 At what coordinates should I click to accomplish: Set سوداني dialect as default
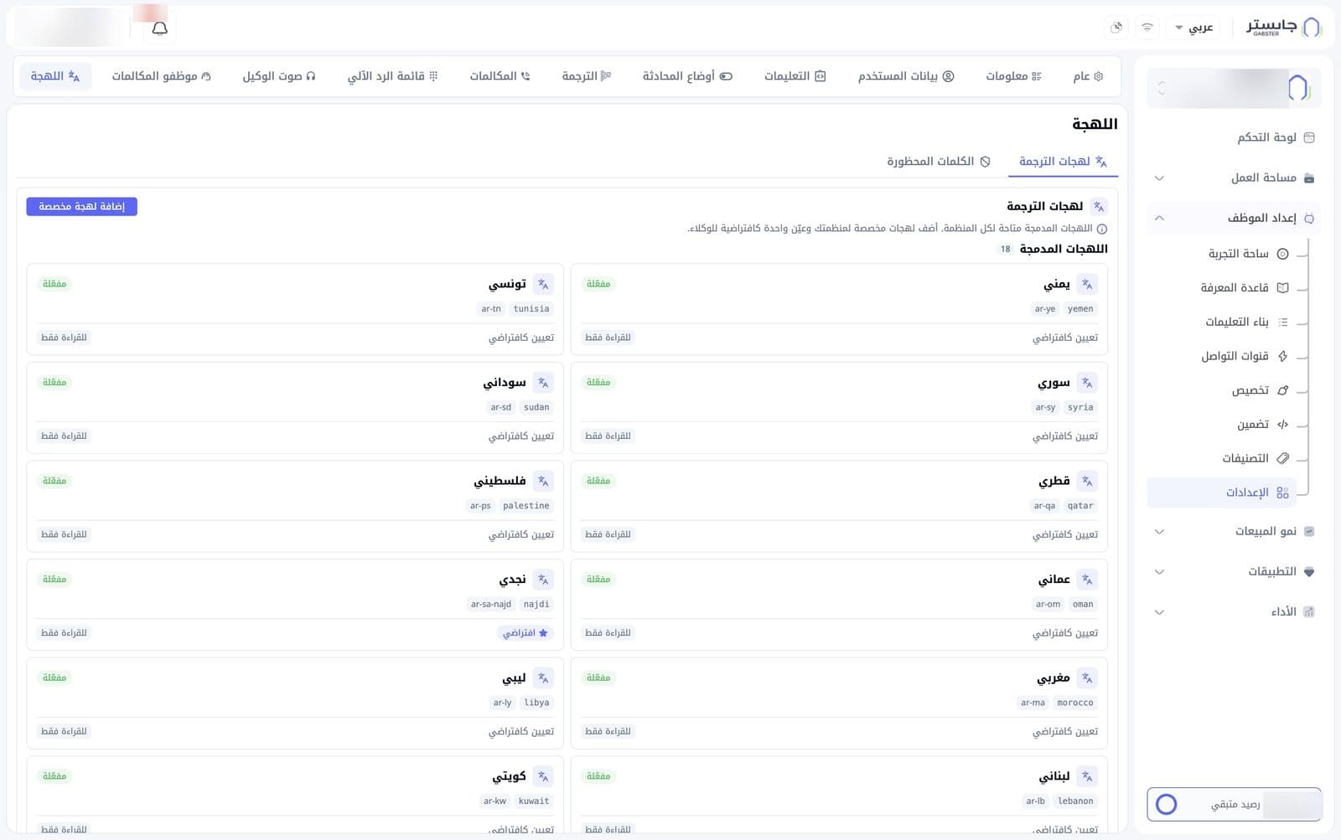[x=521, y=436]
